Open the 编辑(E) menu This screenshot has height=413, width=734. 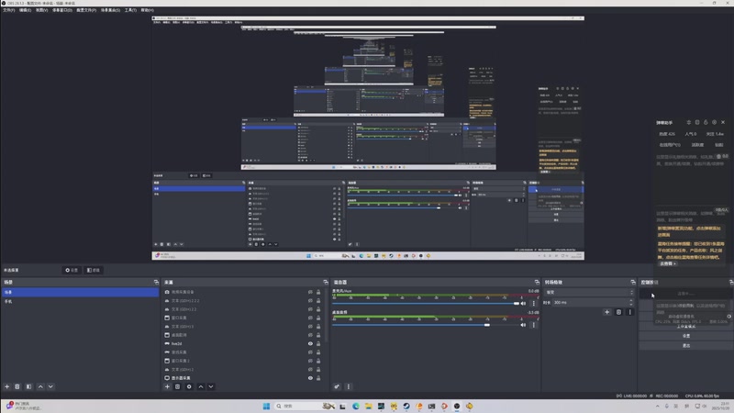click(x=25, y=10)
